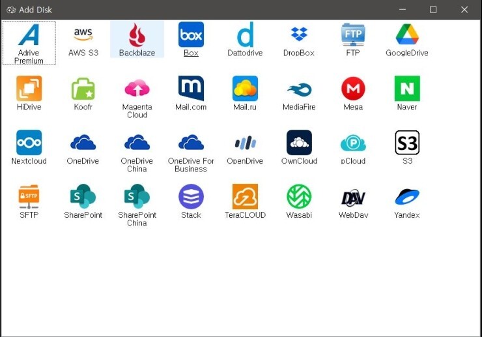The width and height of the screenshot is (482, 337).
Task: Click the Add Disk title bar app icon
Action: coord(11,10)
